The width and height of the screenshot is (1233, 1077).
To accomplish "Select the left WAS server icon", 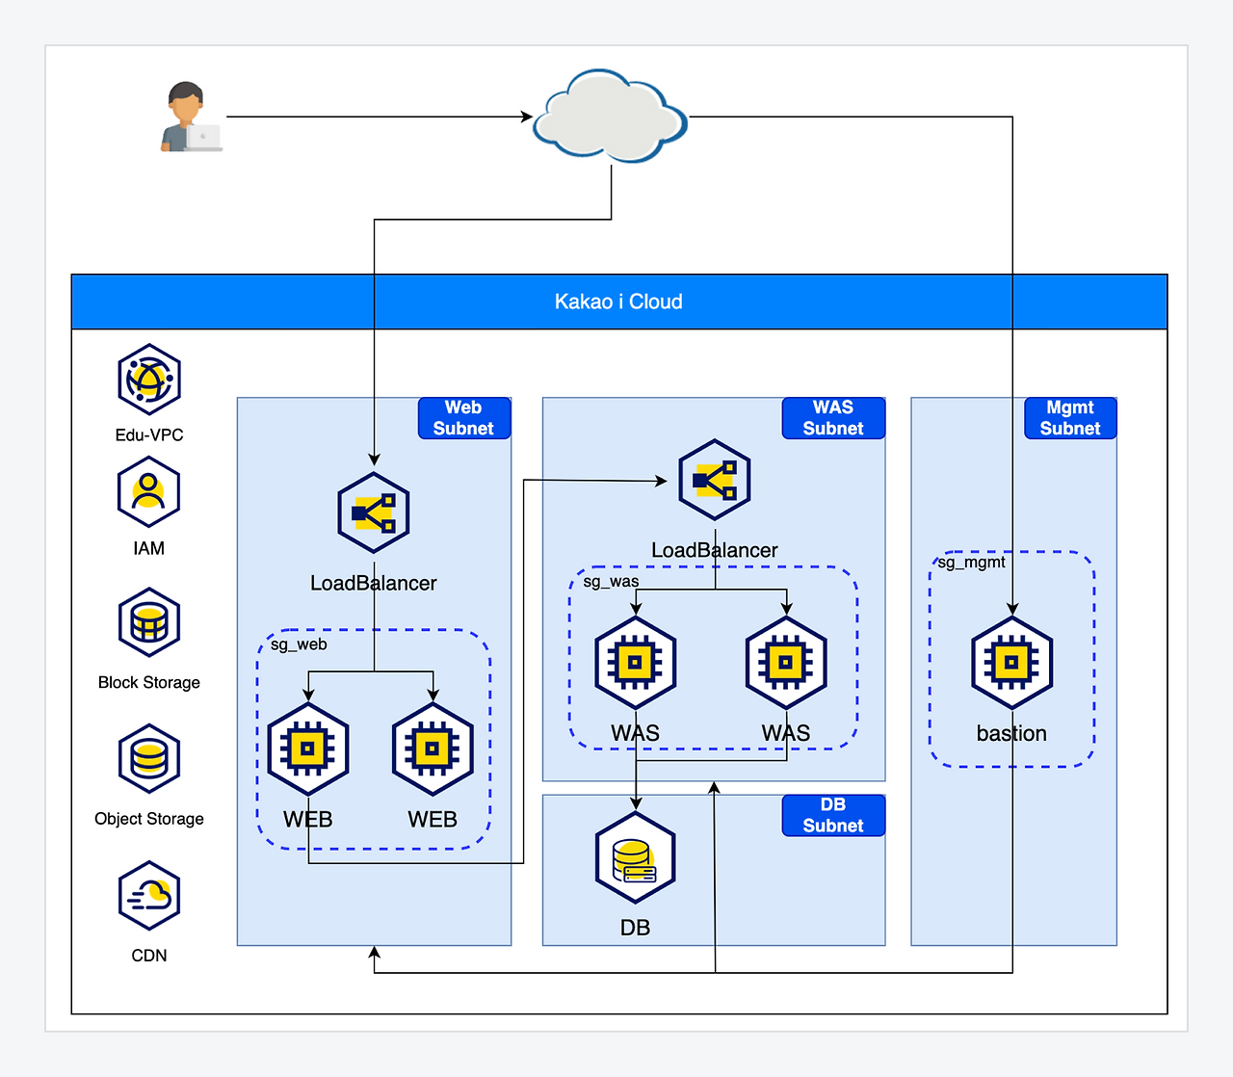I will click(x=636, y=663).
